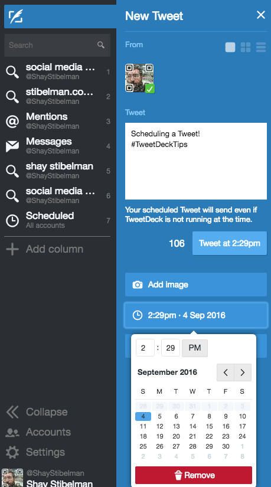Remove the scheduled time with Remove button
Screen dimensions: 271x487
[194, 475]
